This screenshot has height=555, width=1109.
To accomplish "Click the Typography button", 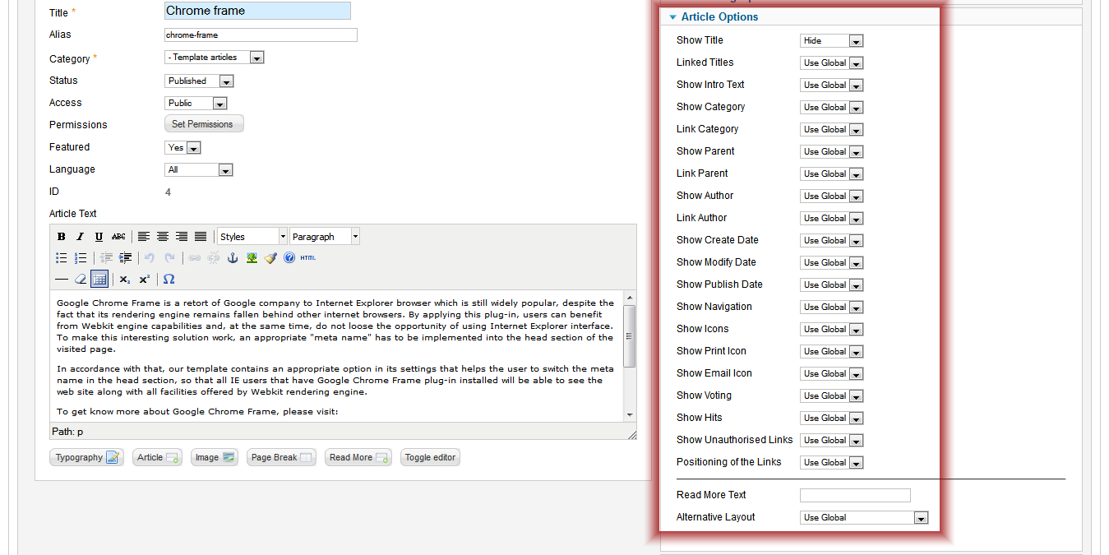I will click(86, 457).
